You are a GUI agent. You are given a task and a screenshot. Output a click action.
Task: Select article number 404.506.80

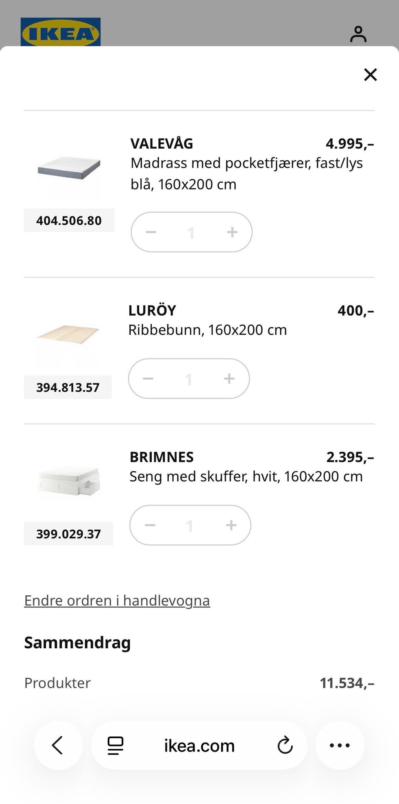coord(69,220)
